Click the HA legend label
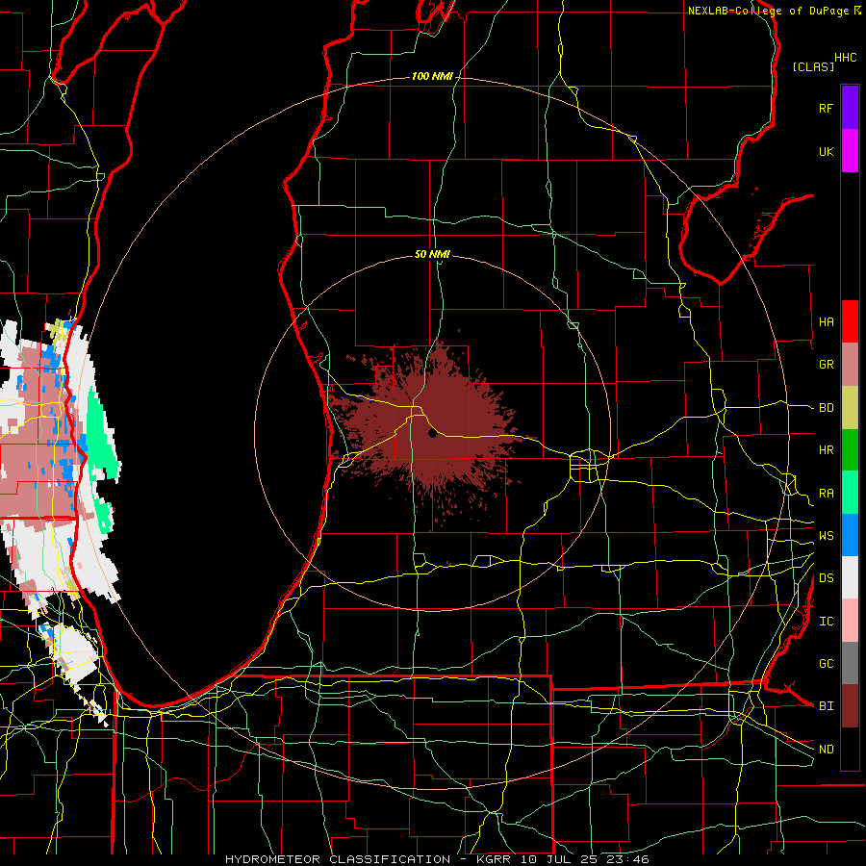This screenshot has height=866, width=866. pos(826,321)
